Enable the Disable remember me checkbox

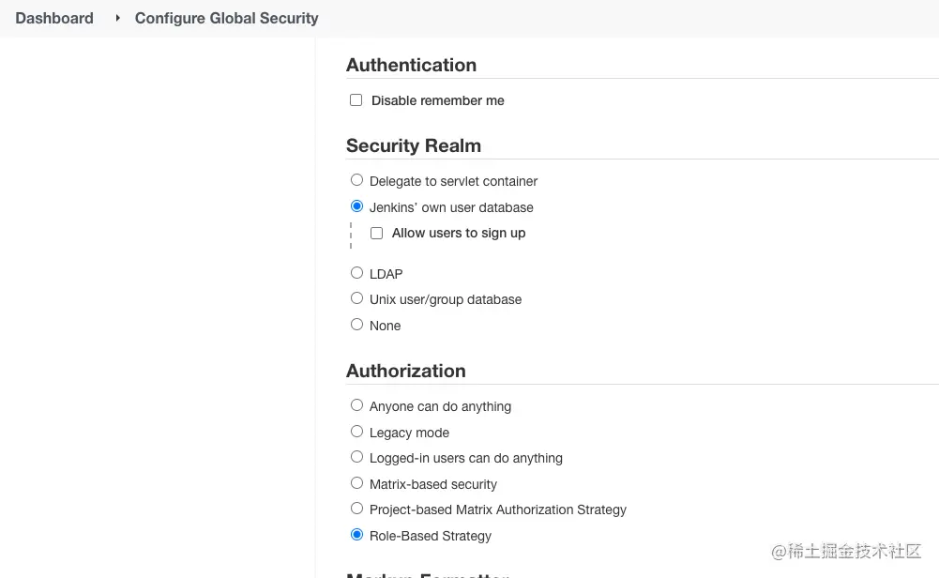click(x=356, y=100)
